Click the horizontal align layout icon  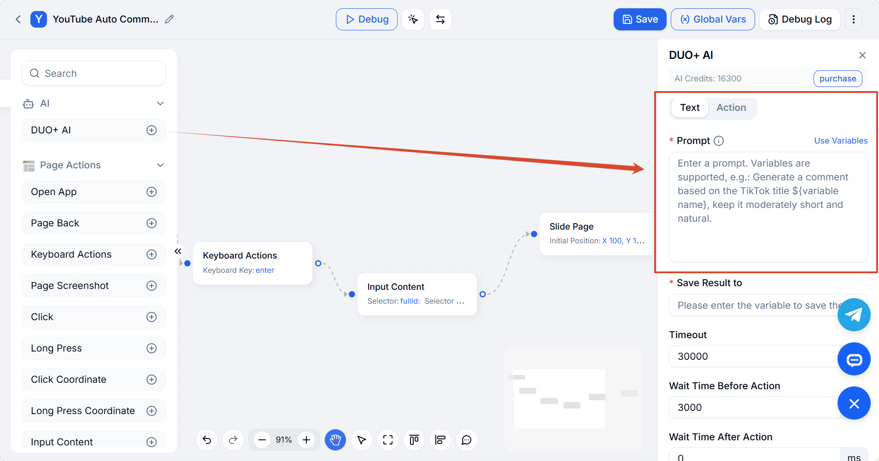click(x=440, y=440)
